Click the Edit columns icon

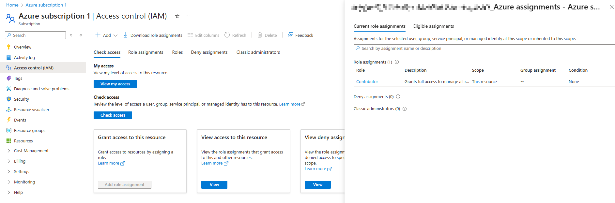(x=190, y=35)
